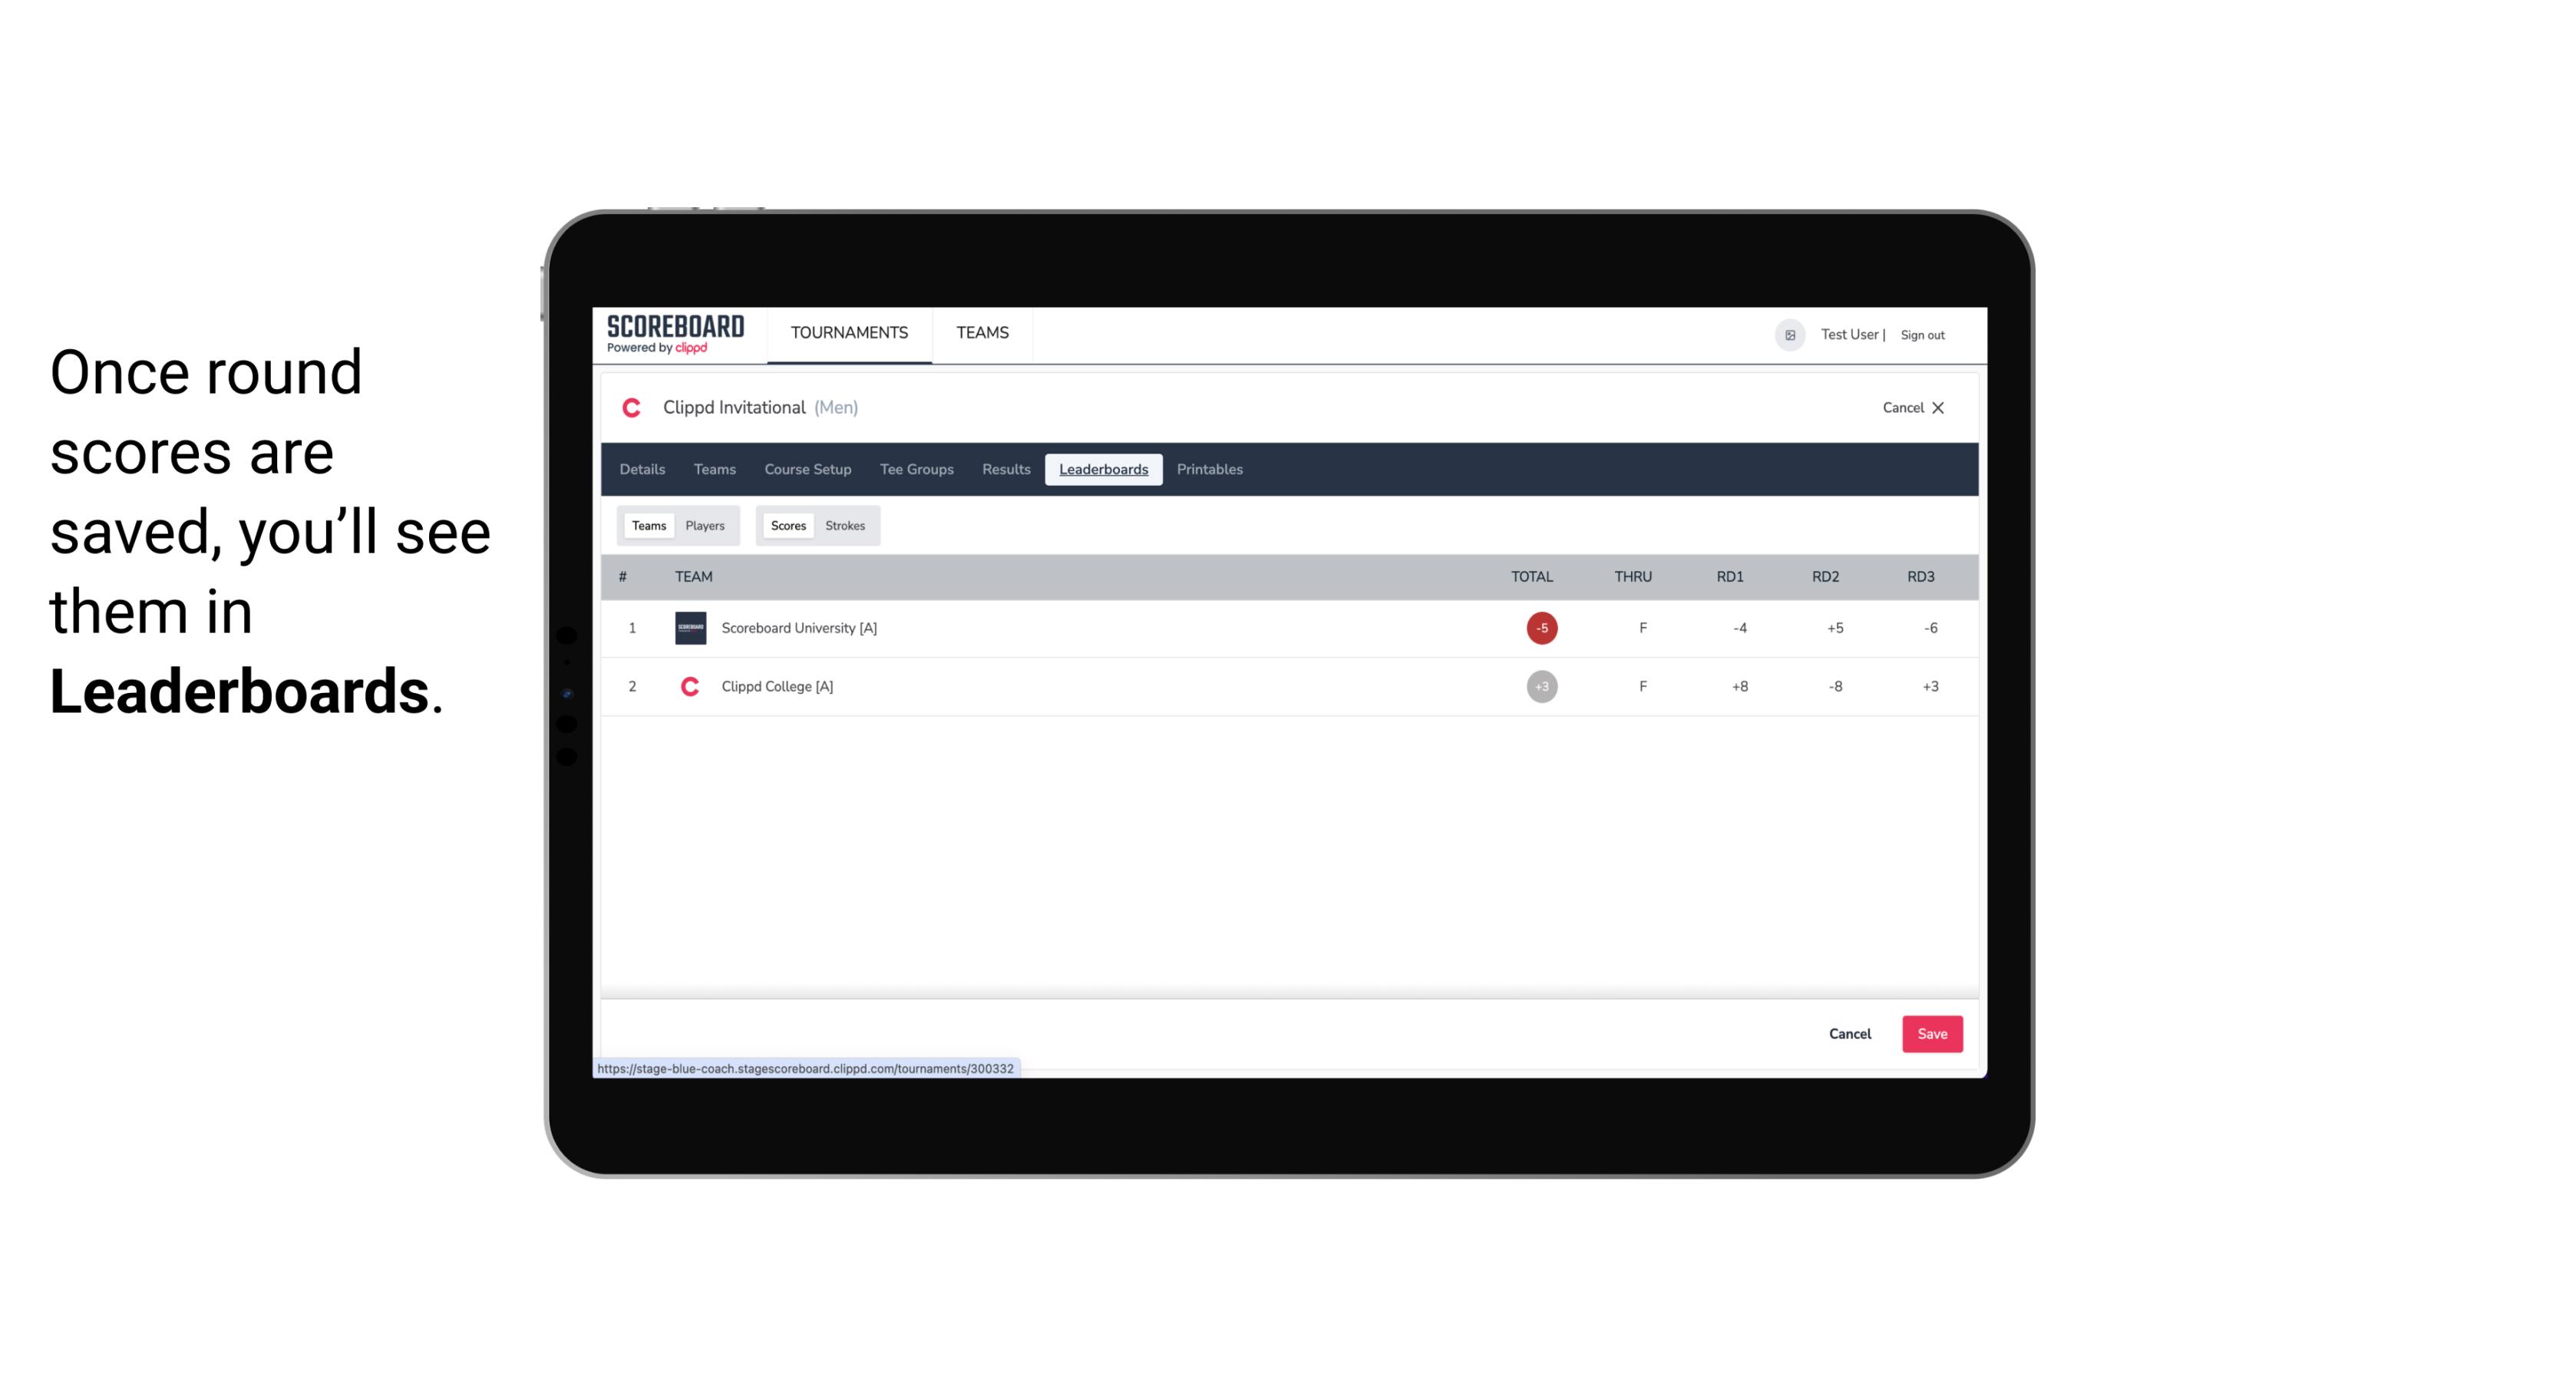Screen dimensions: 2576x1386
Task: Click the Printables tab
Action: (1209, 470)
